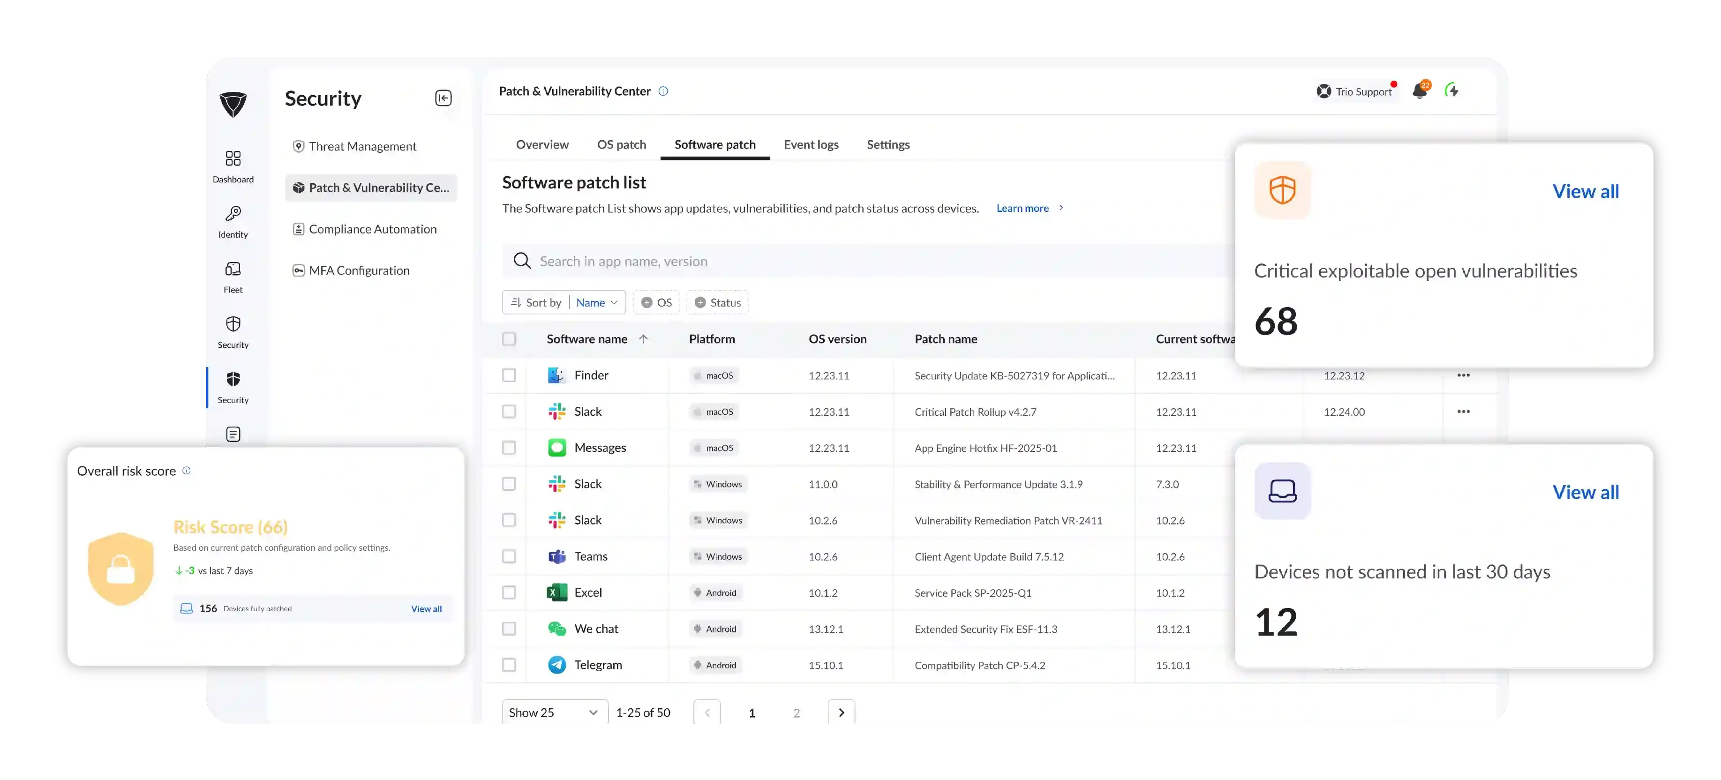
Task: Open the Fleet devices icon
Action: [233, 269]
